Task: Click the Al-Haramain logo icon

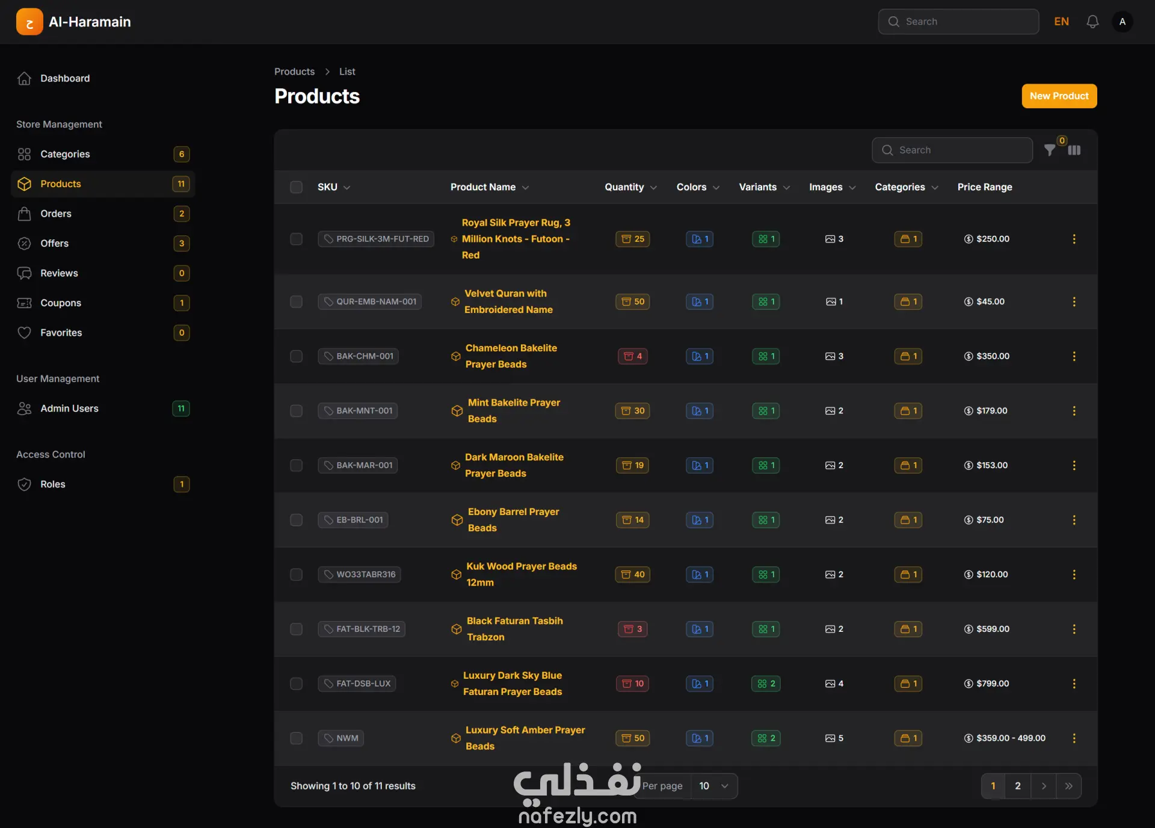Action: point(29,22)
